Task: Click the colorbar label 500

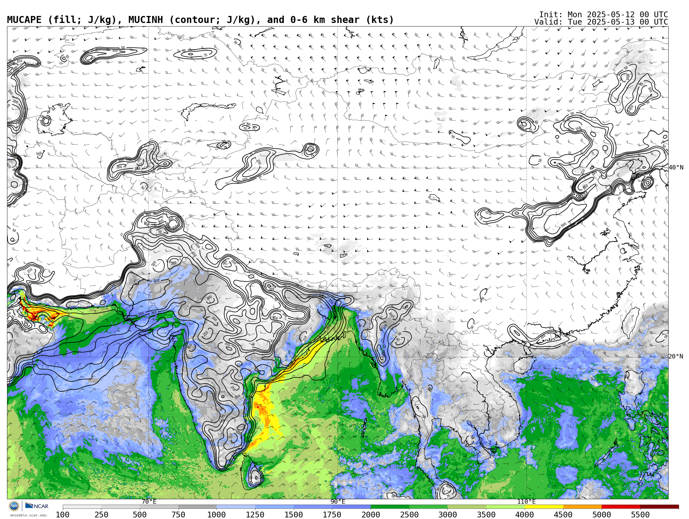Action: 140,515
